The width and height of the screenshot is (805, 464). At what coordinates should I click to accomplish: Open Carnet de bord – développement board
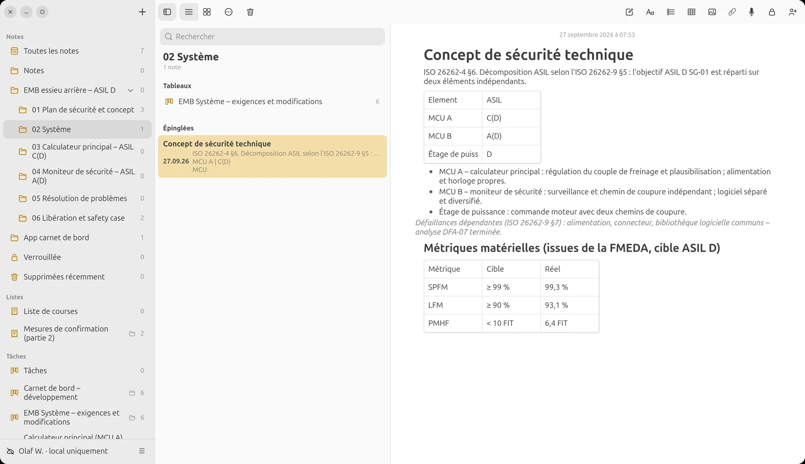coord(77,393)
